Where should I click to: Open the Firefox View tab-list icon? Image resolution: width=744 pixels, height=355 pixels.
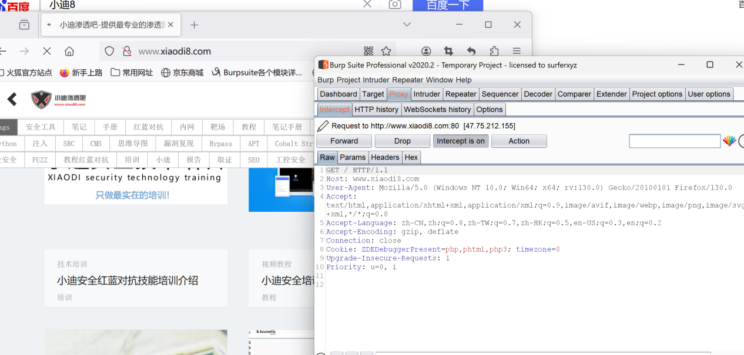tap(24, 25)
